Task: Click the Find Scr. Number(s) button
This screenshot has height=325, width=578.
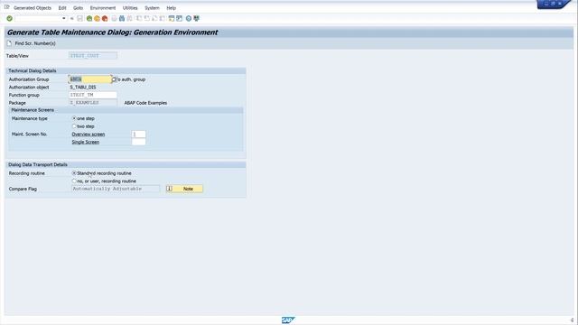Action: pyautogui.click(x=32, y=43)
